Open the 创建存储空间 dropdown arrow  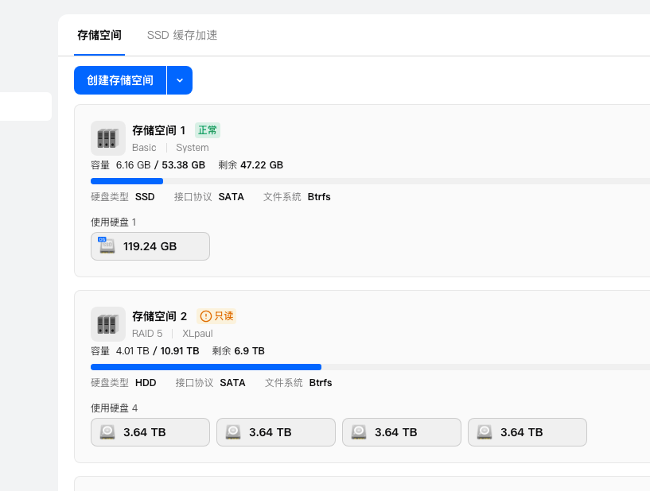179,80
